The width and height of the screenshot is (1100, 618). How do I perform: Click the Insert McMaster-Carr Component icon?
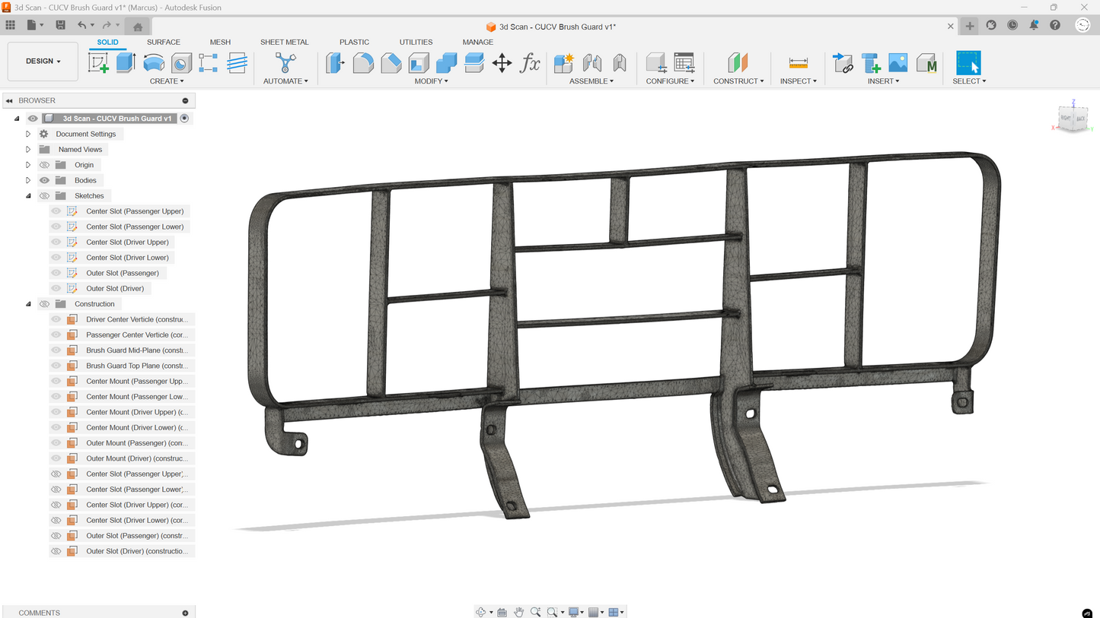926,63
